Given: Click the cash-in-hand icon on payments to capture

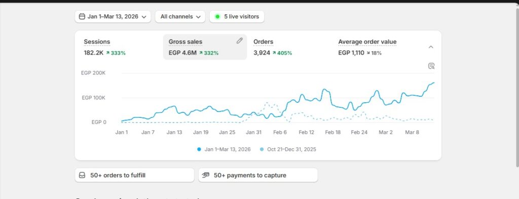Looking at the screenshot, I should [206, 175].
